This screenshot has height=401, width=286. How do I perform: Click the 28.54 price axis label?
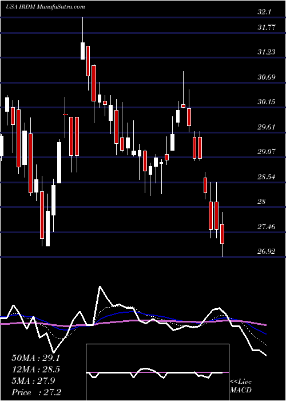click(x=267, y=176)
